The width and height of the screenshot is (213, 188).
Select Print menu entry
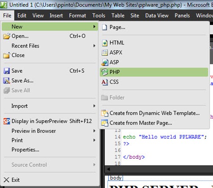point(50,140)
